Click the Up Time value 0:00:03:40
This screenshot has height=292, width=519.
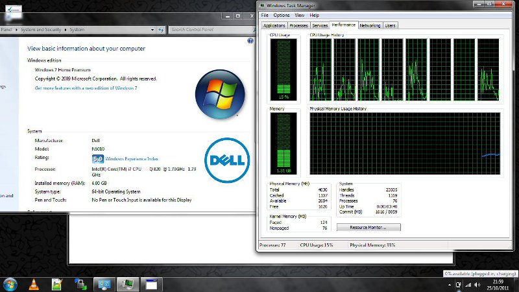point(387,206)
